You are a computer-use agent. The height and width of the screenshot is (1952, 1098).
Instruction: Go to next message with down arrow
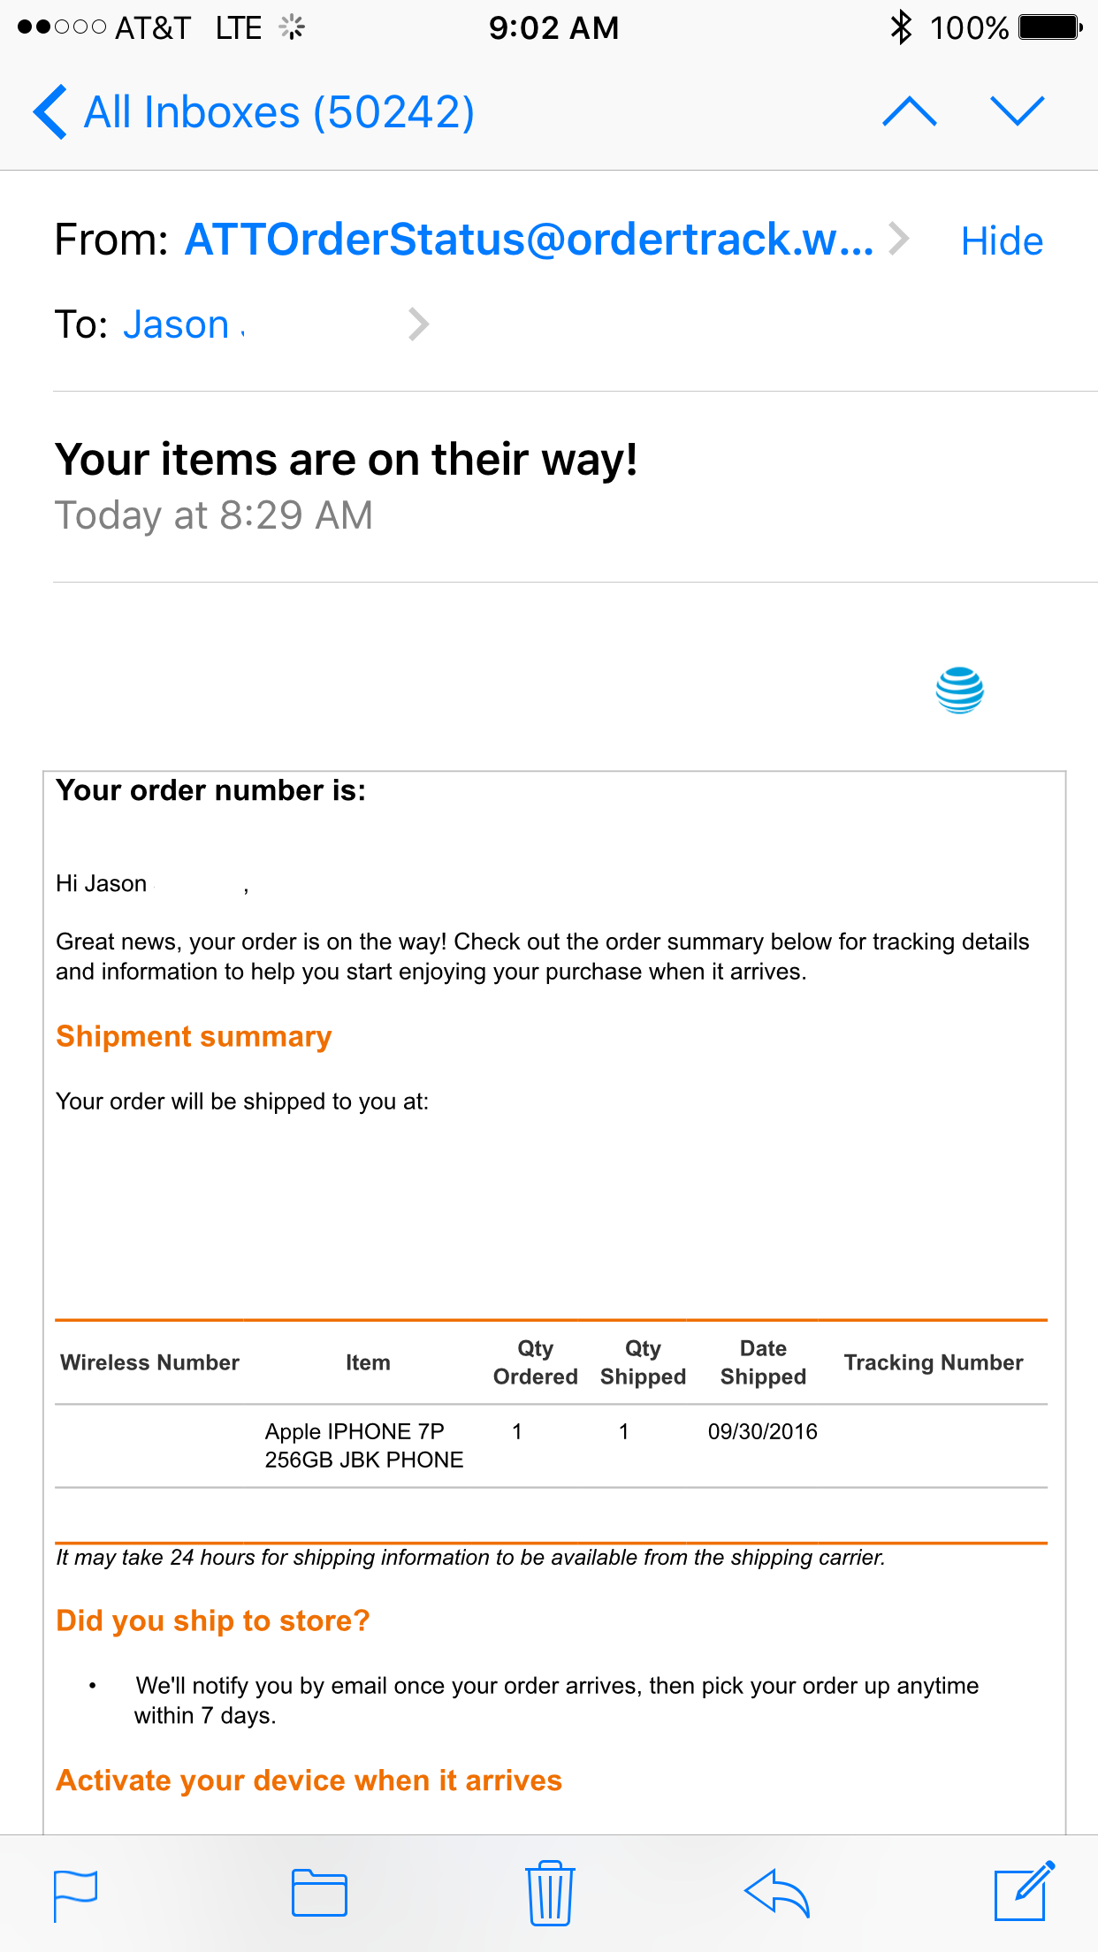click(1018, 111)
